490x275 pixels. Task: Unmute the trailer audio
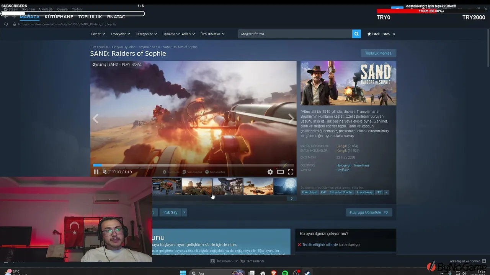(x=105, y=172)
